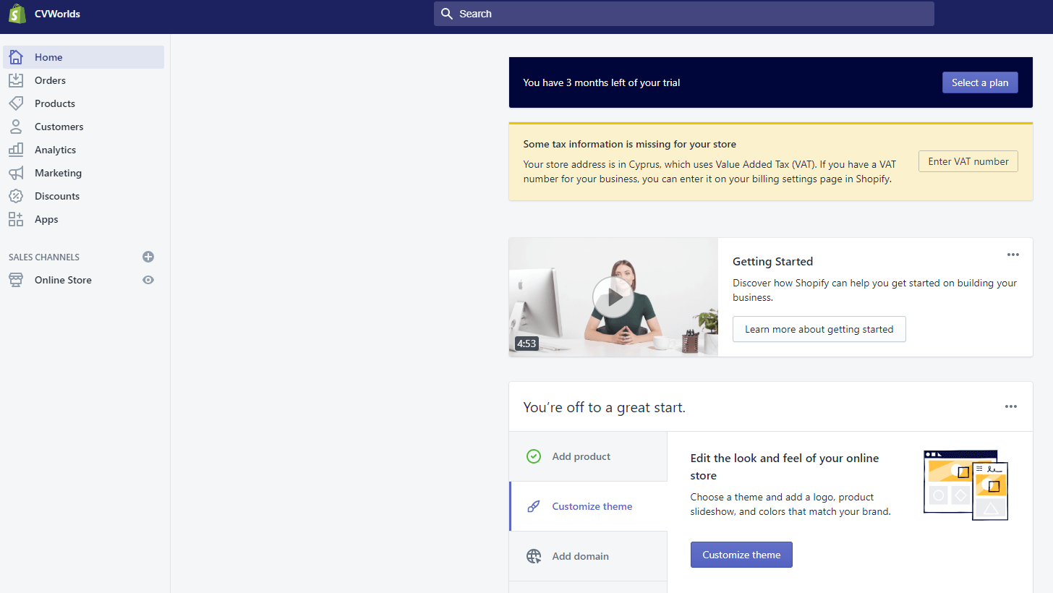This screenshot has height=593, width=1053.
Task: Click the blue Customize theme button
Action: (741, 555)
